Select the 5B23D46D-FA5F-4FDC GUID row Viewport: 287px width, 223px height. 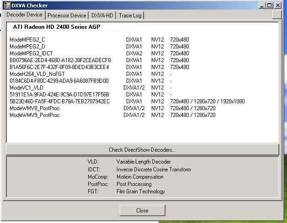pos(127,101)
